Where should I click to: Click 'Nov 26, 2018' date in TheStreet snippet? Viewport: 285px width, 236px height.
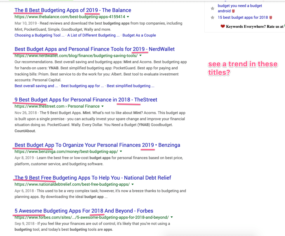[26, 113]
